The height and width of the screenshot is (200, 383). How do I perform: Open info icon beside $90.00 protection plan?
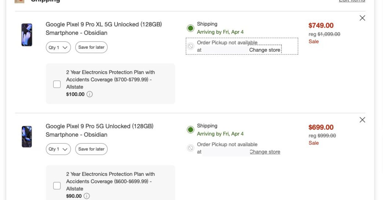point(87,196)
